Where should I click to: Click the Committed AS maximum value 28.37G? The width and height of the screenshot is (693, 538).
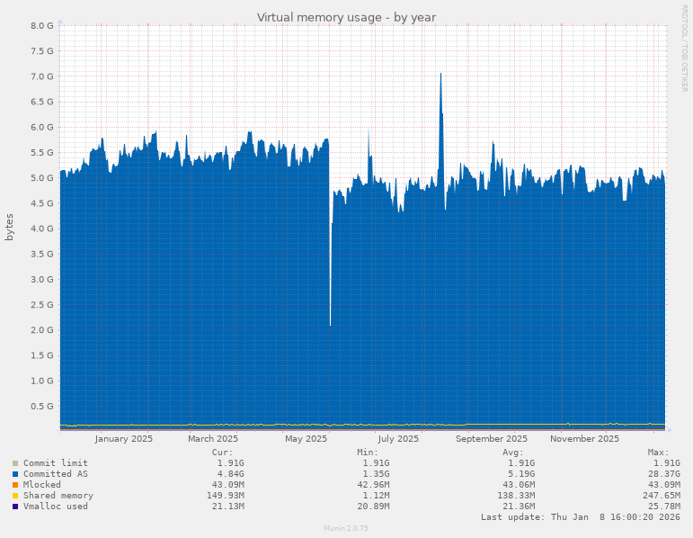(664, 474)
